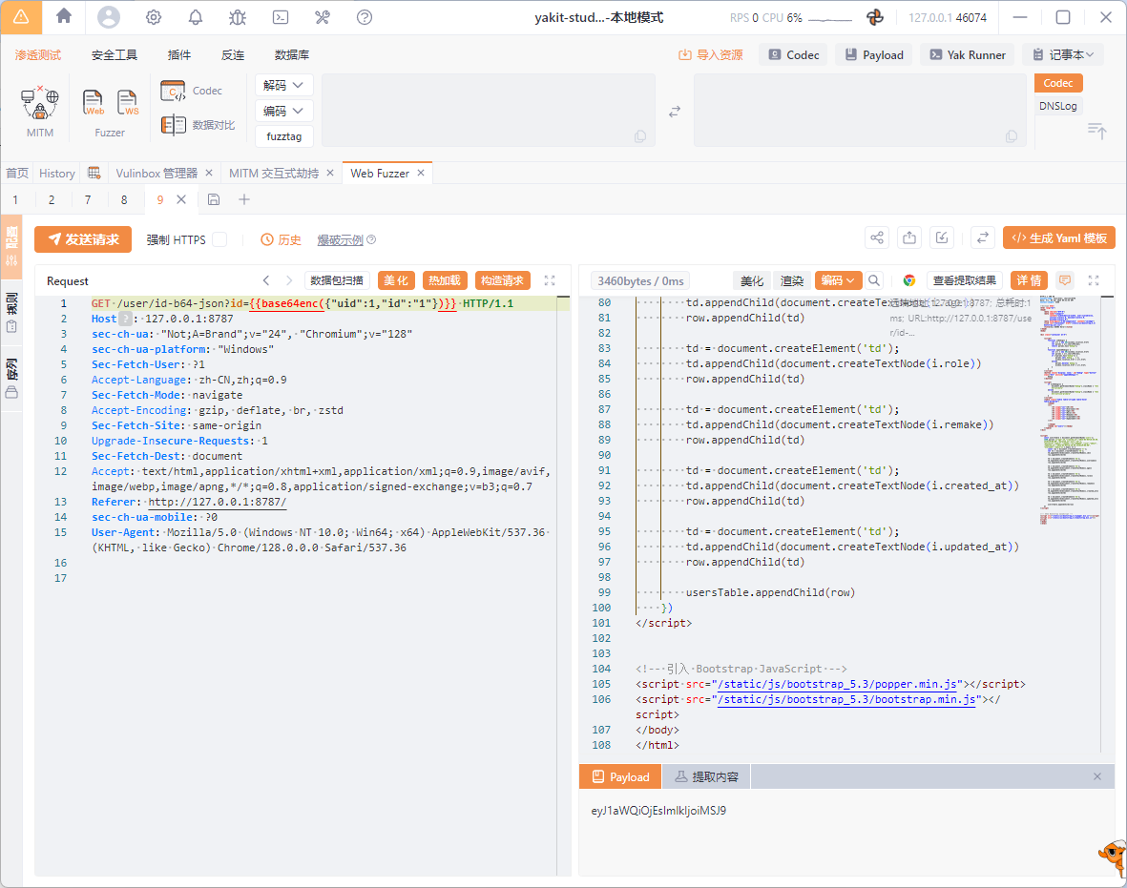Viewport: 1127px width, 888px height.
Task: Expand the 编码 dropdown under decode
Action: click(x=284, y=111)
